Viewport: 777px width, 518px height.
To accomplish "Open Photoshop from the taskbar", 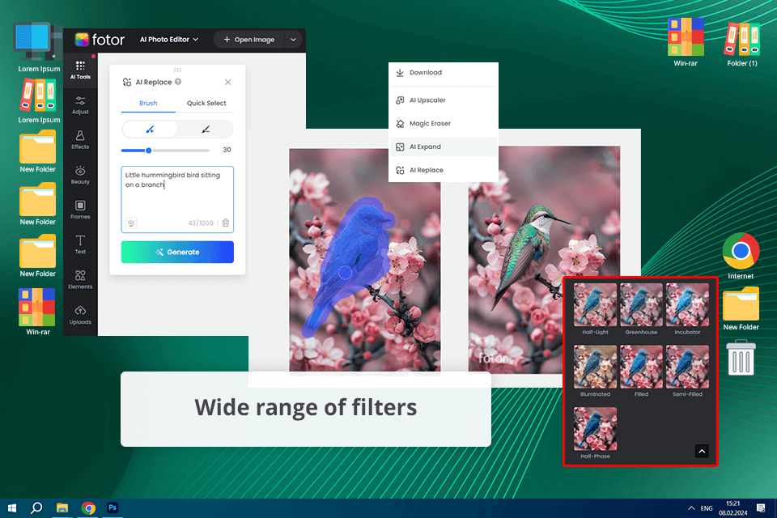I will pyautogui.click(x=113, y=507).
